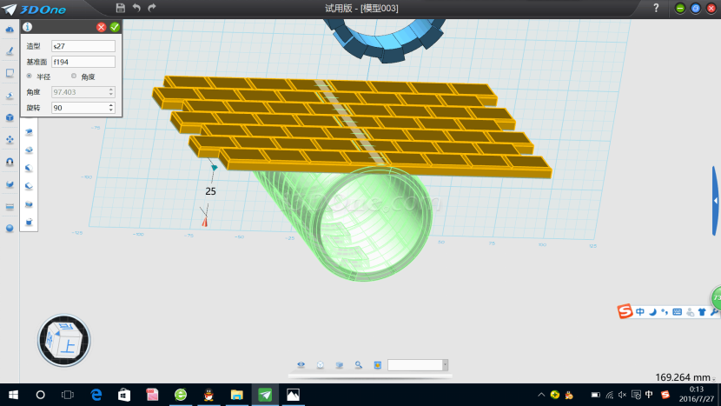Click the redo arrow in the title bar
Image resolution: width=721 pixels, height=406 pixels.
point(152,8)
